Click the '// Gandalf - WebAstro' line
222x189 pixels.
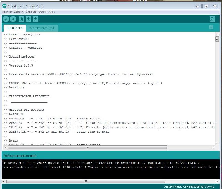(23, 48)
